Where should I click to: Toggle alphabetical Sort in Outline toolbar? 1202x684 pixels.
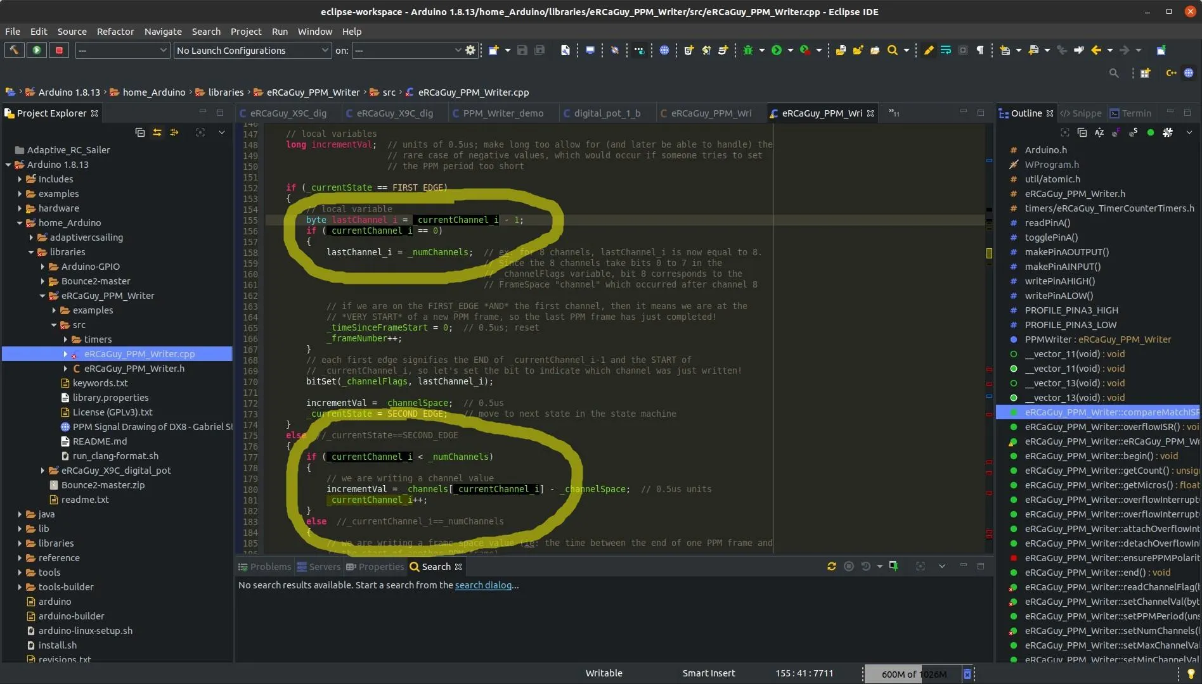point(1099,132)
